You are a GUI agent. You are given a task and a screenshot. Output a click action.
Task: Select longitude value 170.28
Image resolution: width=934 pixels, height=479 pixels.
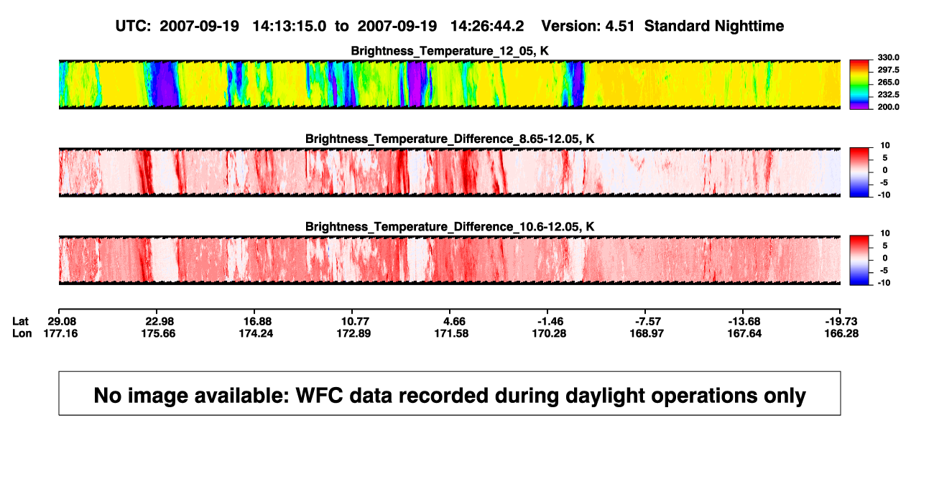(550, 333)
